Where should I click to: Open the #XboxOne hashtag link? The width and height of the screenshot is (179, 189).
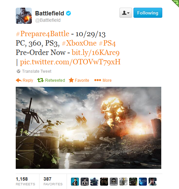click(79, 43)
